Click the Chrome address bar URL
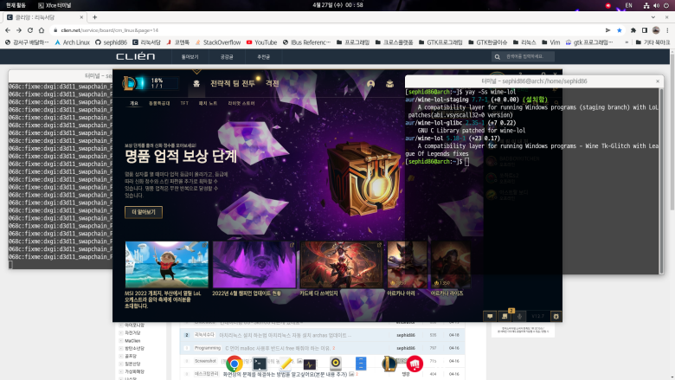 click(x=110, y=30)
